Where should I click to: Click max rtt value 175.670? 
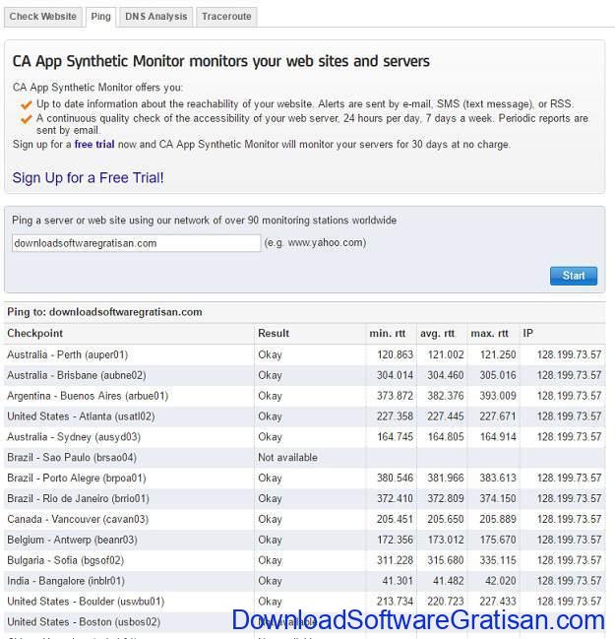(x=497, y=540)
